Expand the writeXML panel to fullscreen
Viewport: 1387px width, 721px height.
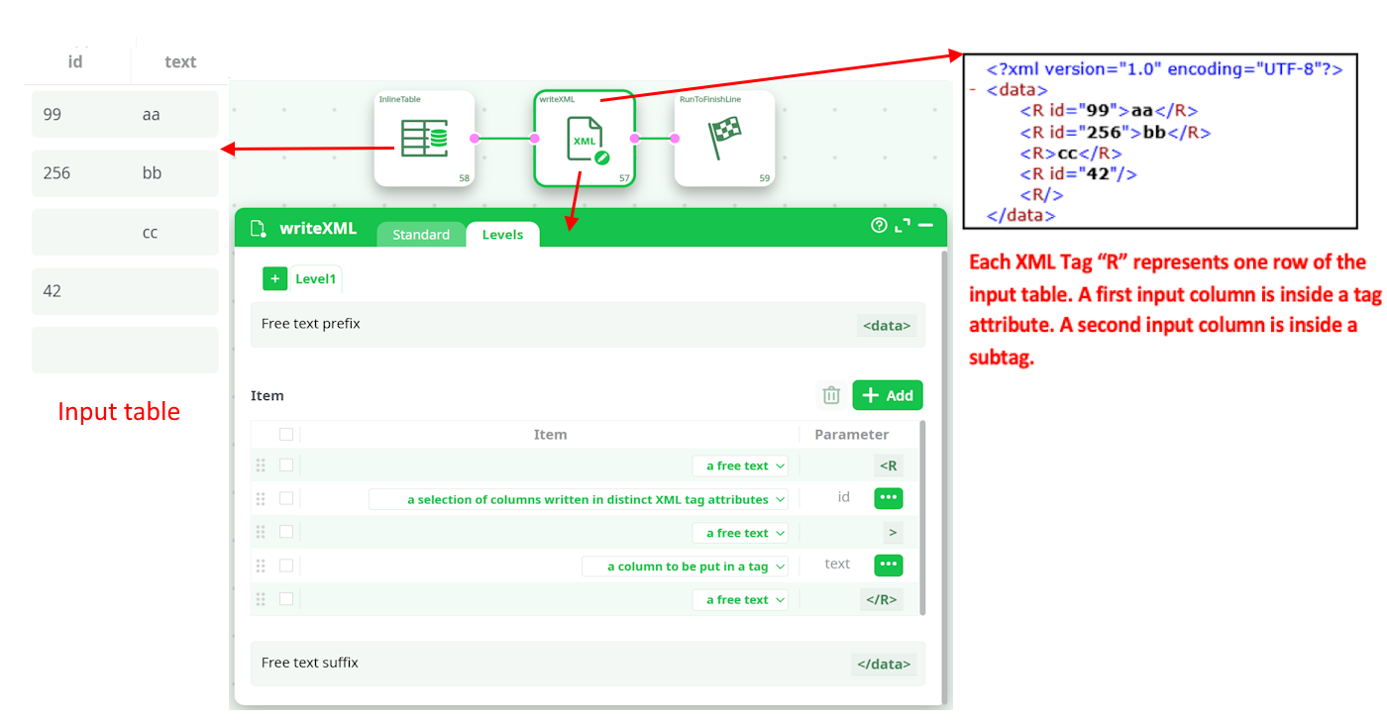point(903,226)
